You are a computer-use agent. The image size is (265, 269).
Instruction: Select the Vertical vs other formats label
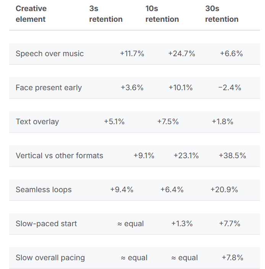coord(59,156)
